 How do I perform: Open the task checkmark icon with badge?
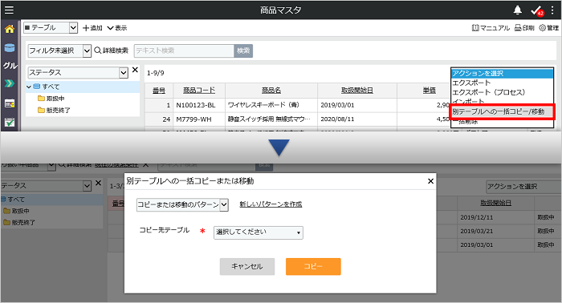click(537, 10)
